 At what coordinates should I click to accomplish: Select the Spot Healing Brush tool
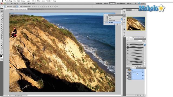[x=2, y=25]
